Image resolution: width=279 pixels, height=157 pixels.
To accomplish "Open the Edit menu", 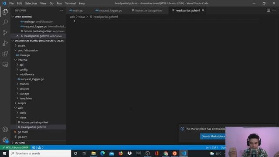I will pyautogui.click(x=19, y=3).
